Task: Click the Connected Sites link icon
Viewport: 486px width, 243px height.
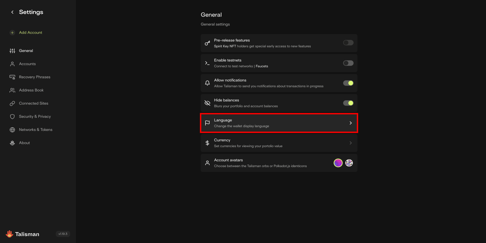Action: (x=12, y=103)
